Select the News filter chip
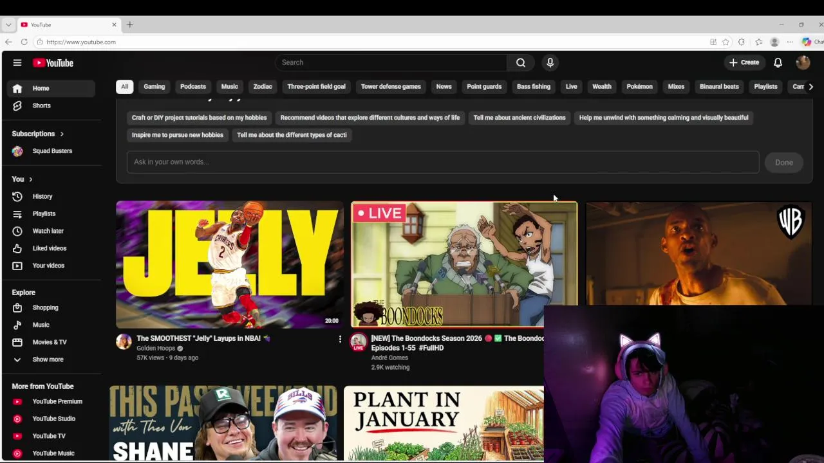This screenshot has height=463, width=824. pyautogui.click(x=444, y=86)
